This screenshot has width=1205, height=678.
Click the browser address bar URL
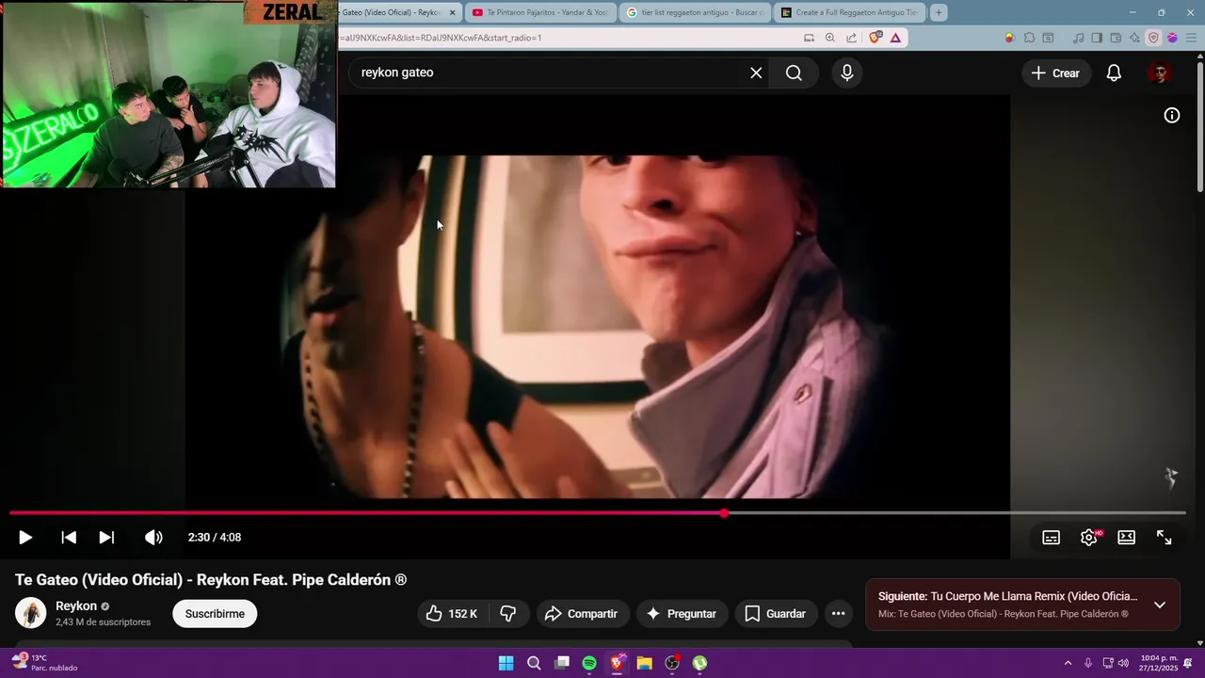coord(441,38)
